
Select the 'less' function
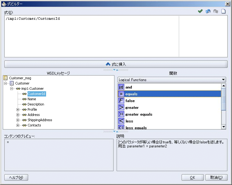(x=170, y=121)
